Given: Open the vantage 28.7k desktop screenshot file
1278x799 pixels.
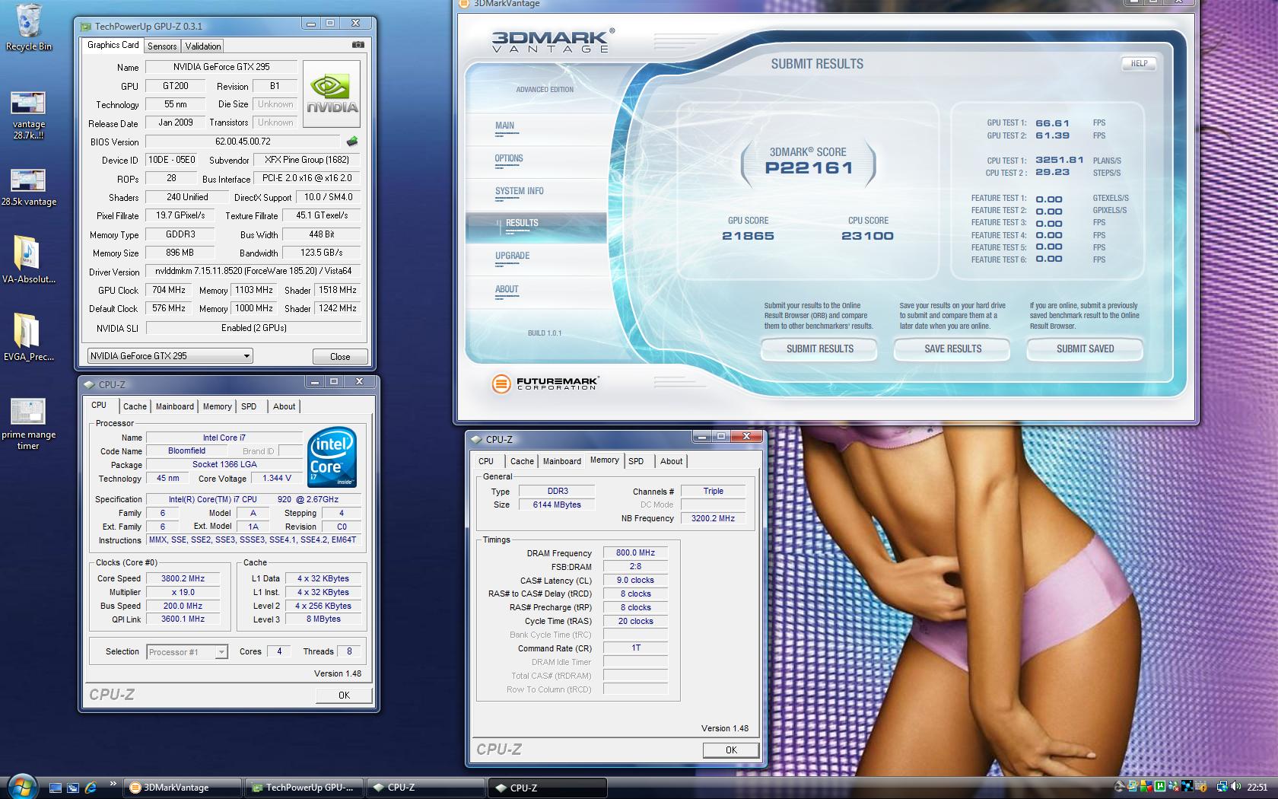Looking at the screenshot, I should [28, 115].
